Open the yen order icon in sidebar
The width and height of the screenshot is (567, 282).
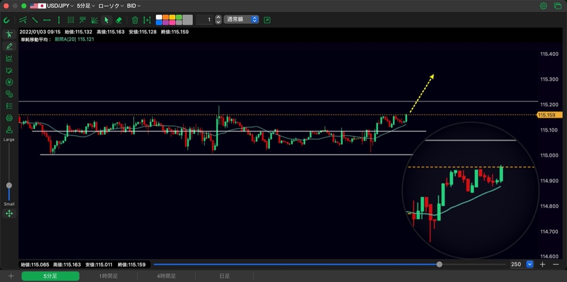9,82
